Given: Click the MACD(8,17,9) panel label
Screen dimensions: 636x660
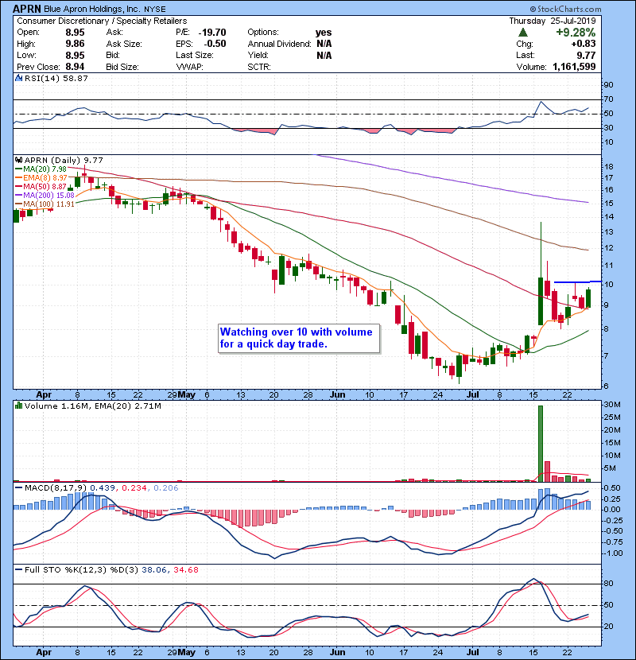Looking at the screenshot, I should tap(56, 488).
